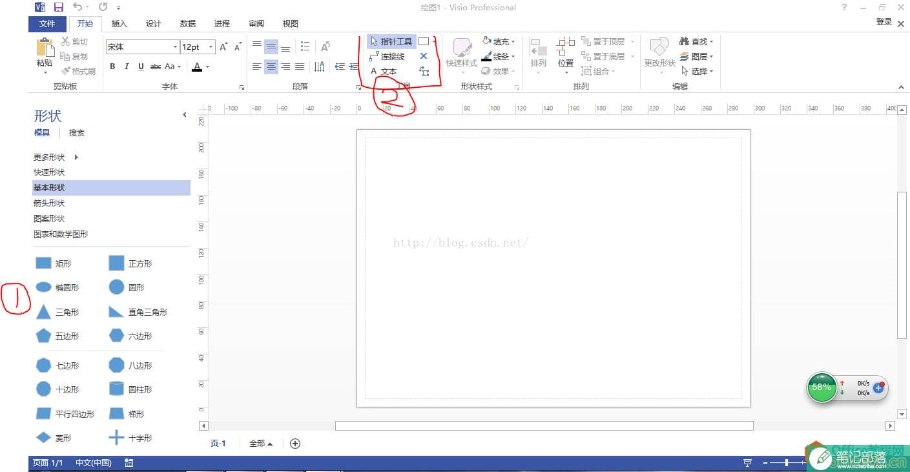The image size is (910, 472).
Task: Switch to the Insert (插入) tab
Action: 119,24
